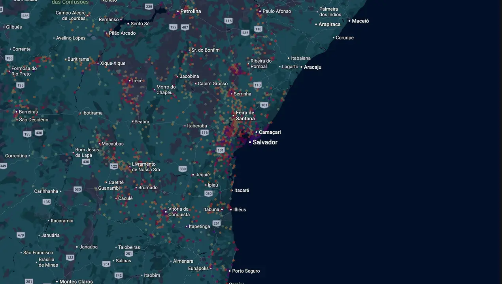Screen dimensions: 502x284
Task: Click the highway 330 shield near Jequié
Action: coord(182,169)
